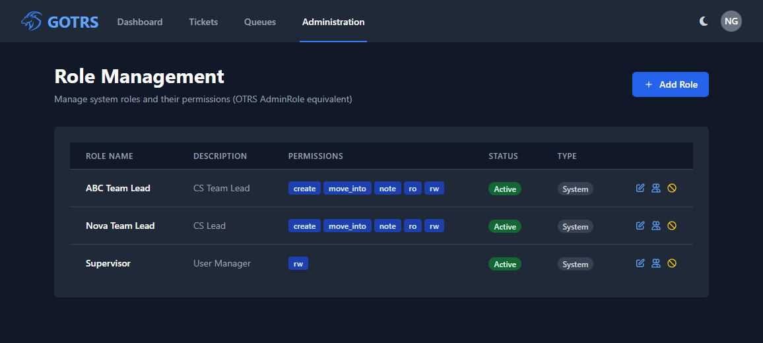Click the PERMISSIONS column header

(315, 156)
